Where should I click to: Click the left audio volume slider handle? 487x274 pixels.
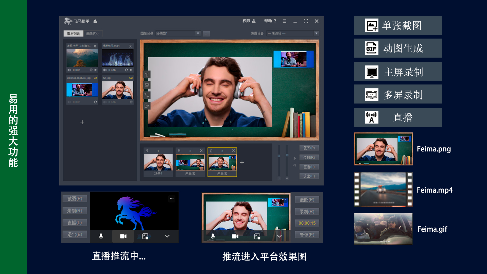[x=279, y=156]
